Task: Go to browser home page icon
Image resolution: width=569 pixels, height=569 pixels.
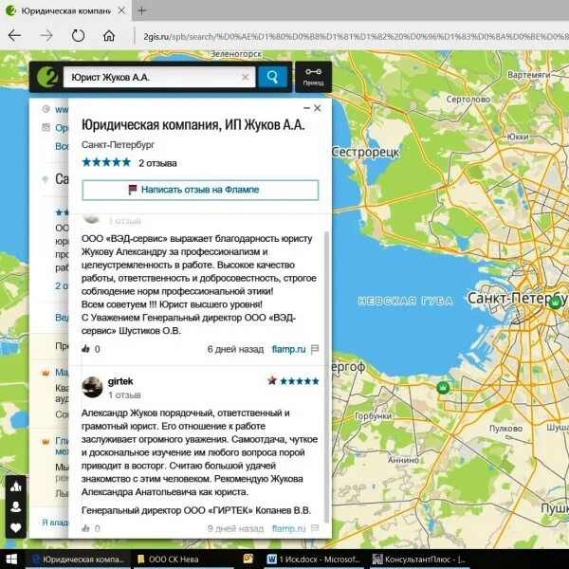Action: (109, 36)
